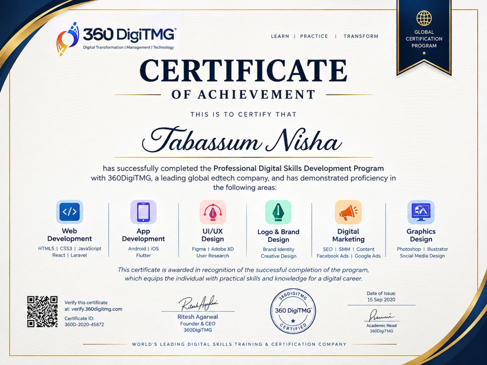
Task: Click the Founder & CEO title
Action: click(198, 324)
